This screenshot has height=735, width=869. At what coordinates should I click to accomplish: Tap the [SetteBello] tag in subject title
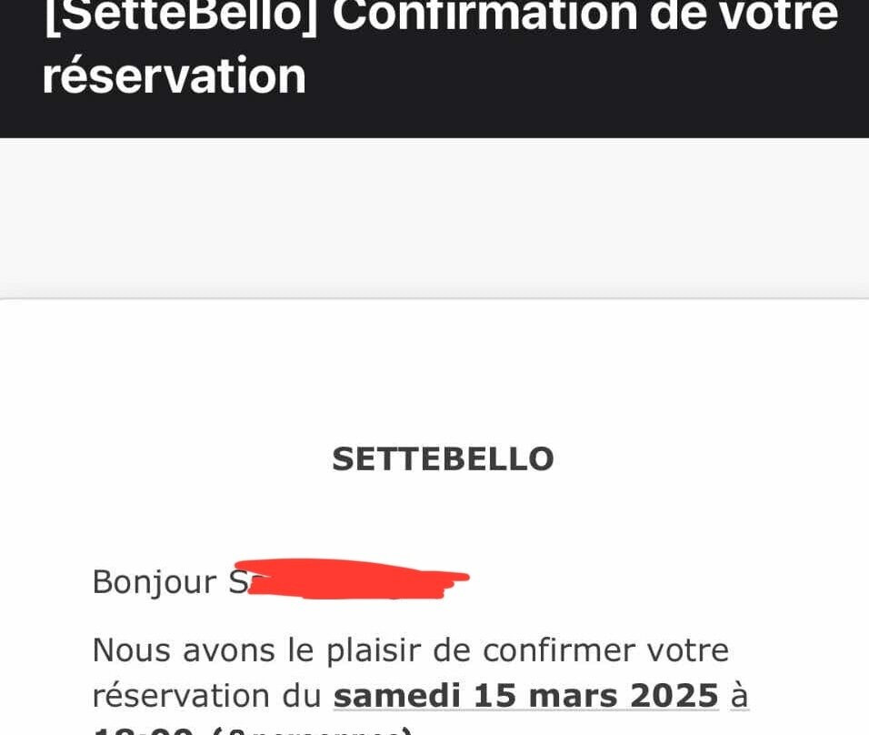(x=181, y=15)
